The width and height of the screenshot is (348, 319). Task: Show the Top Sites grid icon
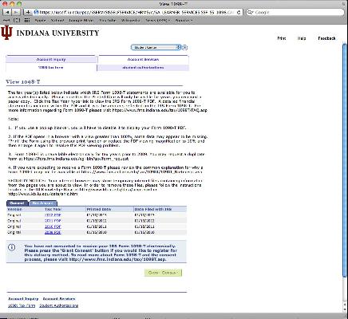click(x=27, y=20)
